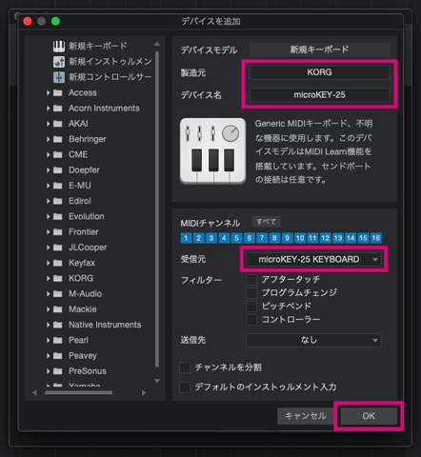
Task: Toggle the ピッチベンド filter checkbox
Action: point(251,307)
